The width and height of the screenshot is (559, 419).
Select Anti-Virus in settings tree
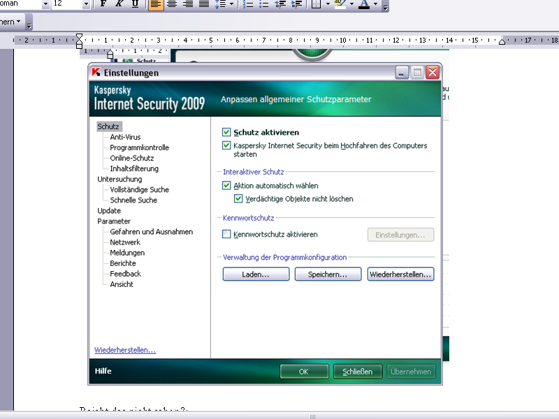[x=125, y=137]
